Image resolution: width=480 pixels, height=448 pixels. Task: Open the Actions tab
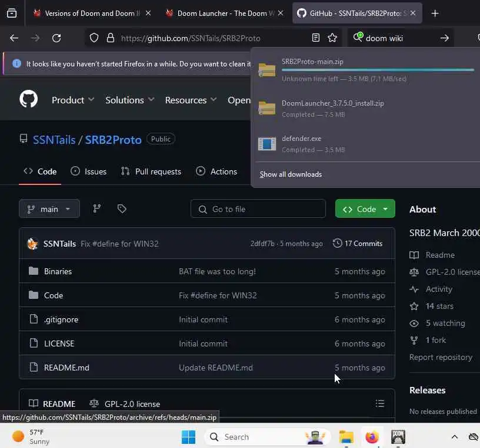[216, 171]
